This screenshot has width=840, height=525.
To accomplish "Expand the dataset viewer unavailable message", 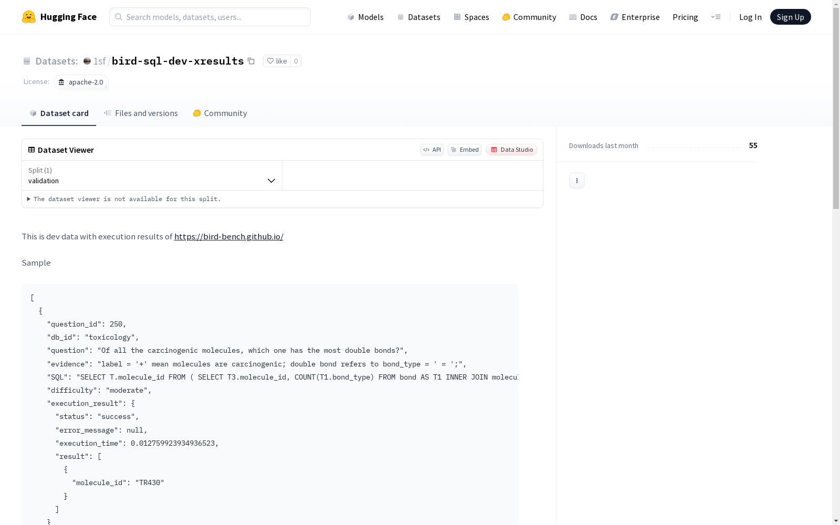I will [x=124, y=199].
